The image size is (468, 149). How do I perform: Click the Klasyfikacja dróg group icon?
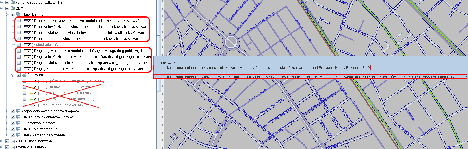pyautogui.click(x=18, y=15)
